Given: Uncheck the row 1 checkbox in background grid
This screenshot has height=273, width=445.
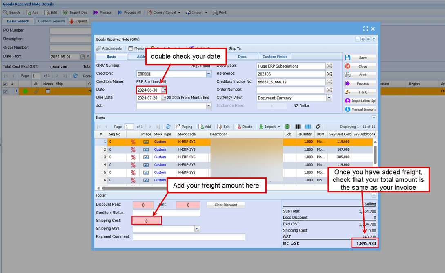Looking at the screenshot, I should pyautogui.click(x=5, y=92).
